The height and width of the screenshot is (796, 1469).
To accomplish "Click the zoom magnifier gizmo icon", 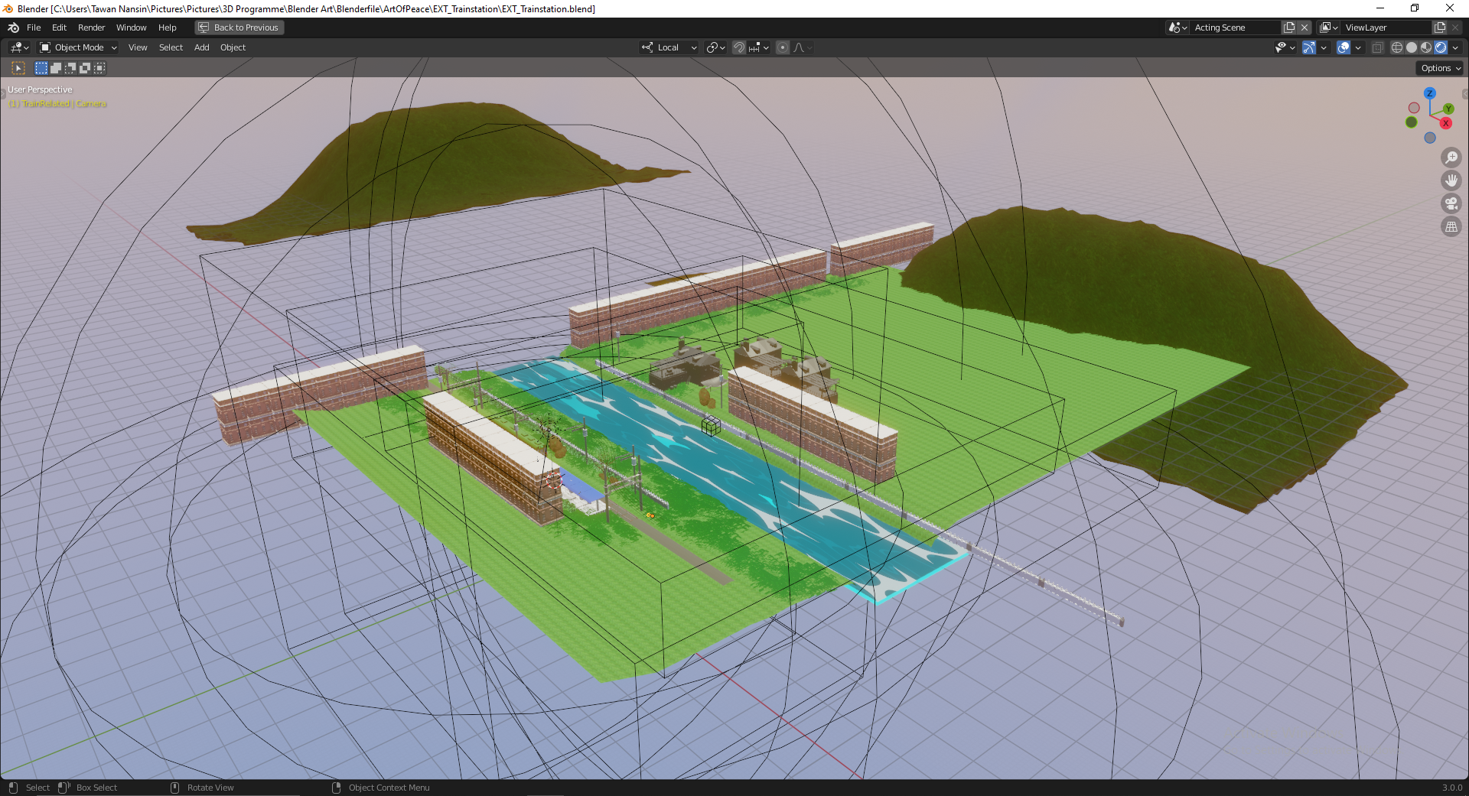I will [x=1451, y=158].
